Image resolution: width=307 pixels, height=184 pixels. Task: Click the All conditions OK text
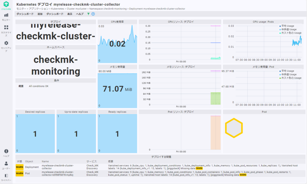tap(39, 86)
